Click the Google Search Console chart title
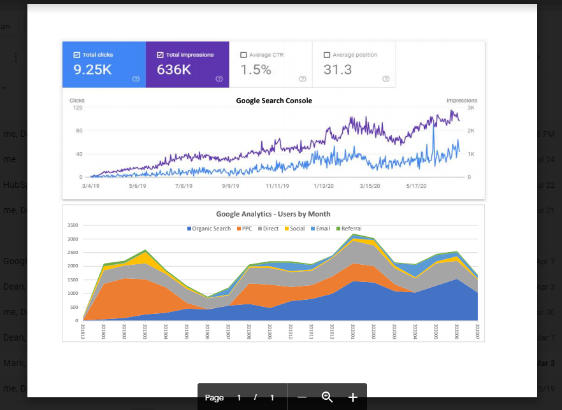Viewport: 562px width, 410px height. pos(274,101)
